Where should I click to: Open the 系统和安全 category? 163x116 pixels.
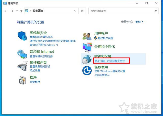click(38, 33)
